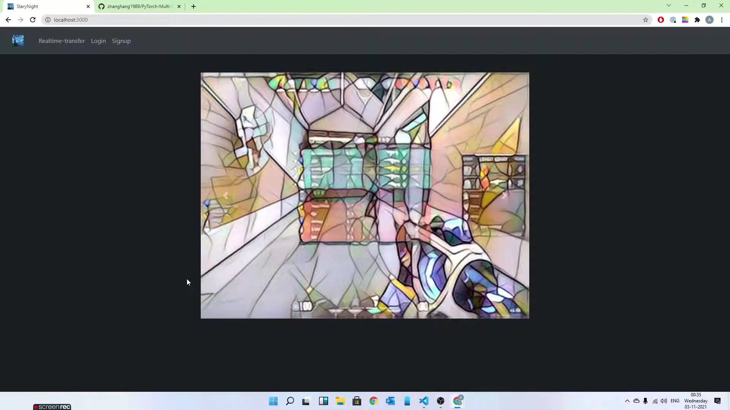Open the password manager extension with lock
This screenshot has height=410, width=730.
coord(673,20)
